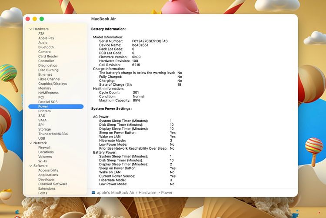The width and height of the screenshot is (326, 218).
Task: Select Ethernet in the sidebar
Action: click(x=45, y=74)
